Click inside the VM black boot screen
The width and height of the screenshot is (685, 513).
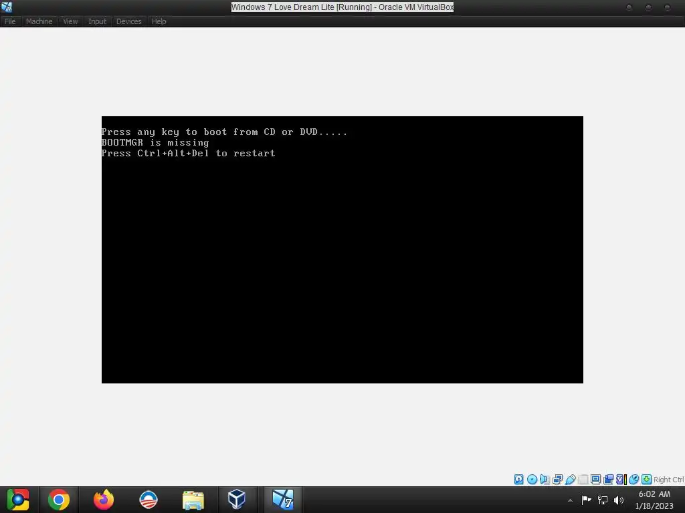click(342, 250)
